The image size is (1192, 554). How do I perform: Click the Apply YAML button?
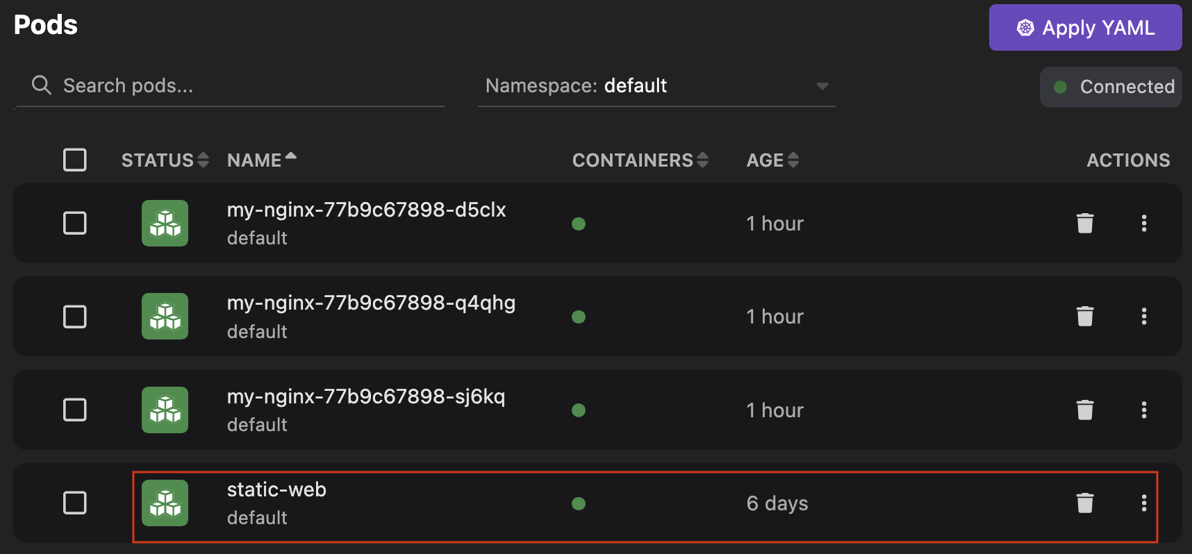[1085, 28]
